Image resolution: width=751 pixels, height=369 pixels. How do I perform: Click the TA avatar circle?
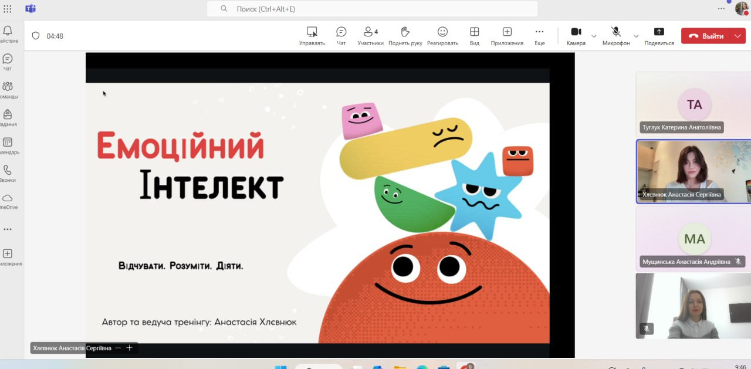click(695, 104)
